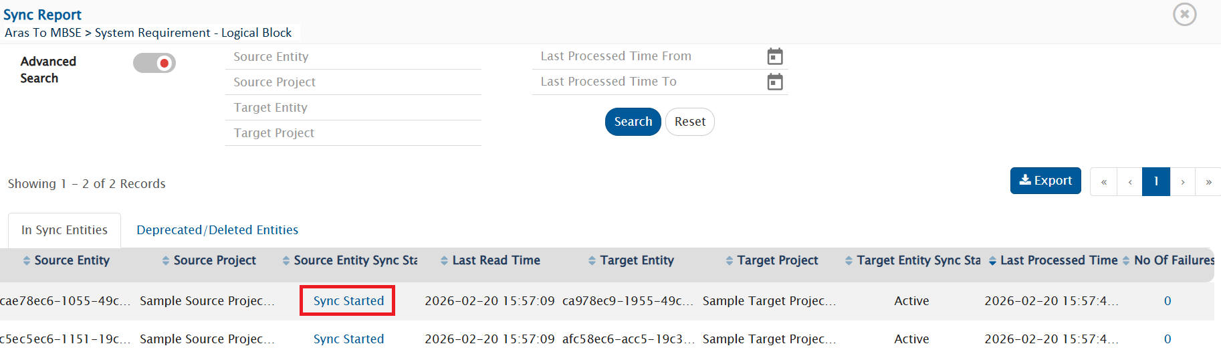The width and height of the screenshot is (1221, 364).
Task: Jump to the first page double chevron
Action: coord(1103,182)
